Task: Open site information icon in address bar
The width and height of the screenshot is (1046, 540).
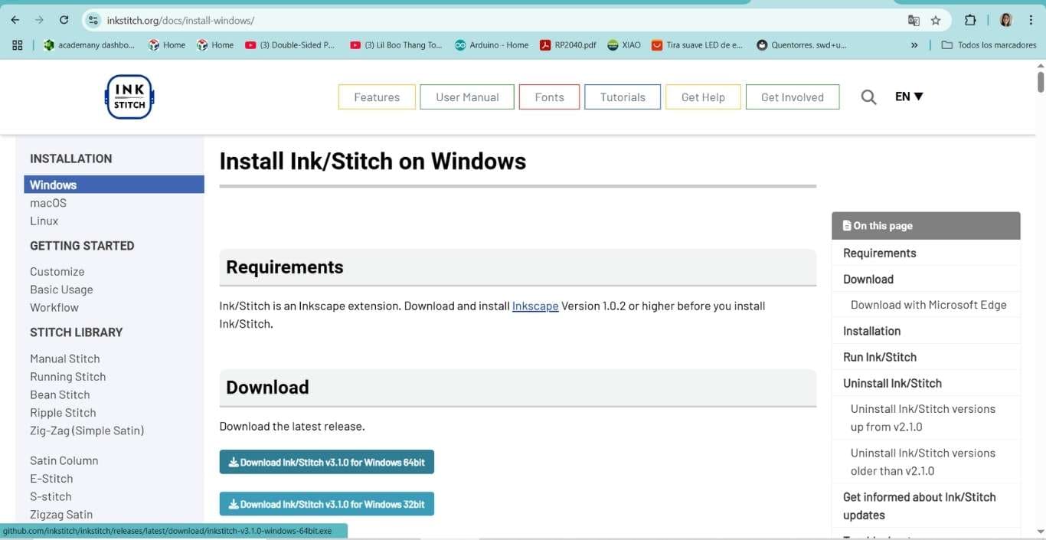Action: pos(93,21)
